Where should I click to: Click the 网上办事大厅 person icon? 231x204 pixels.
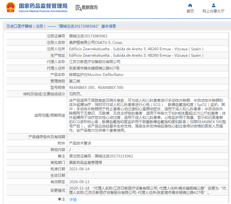[x=214, y=5]
